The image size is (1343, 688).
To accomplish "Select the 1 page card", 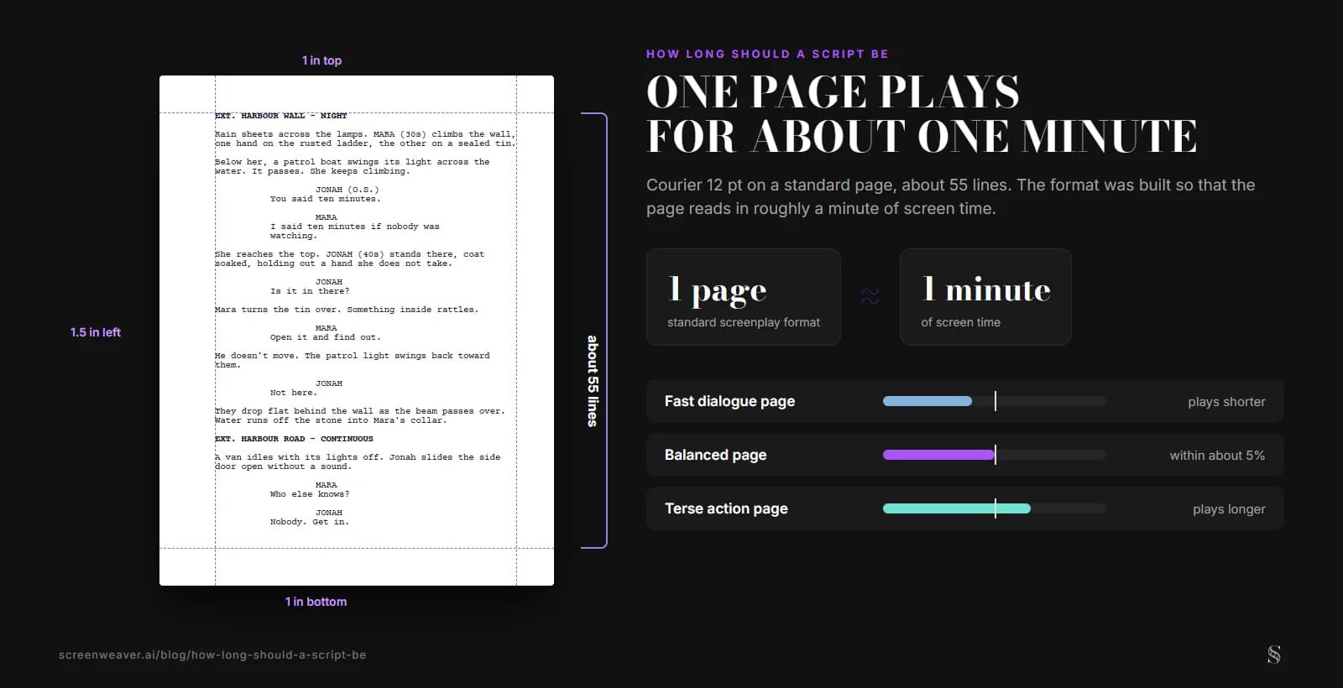I will (x=743, y=297).
